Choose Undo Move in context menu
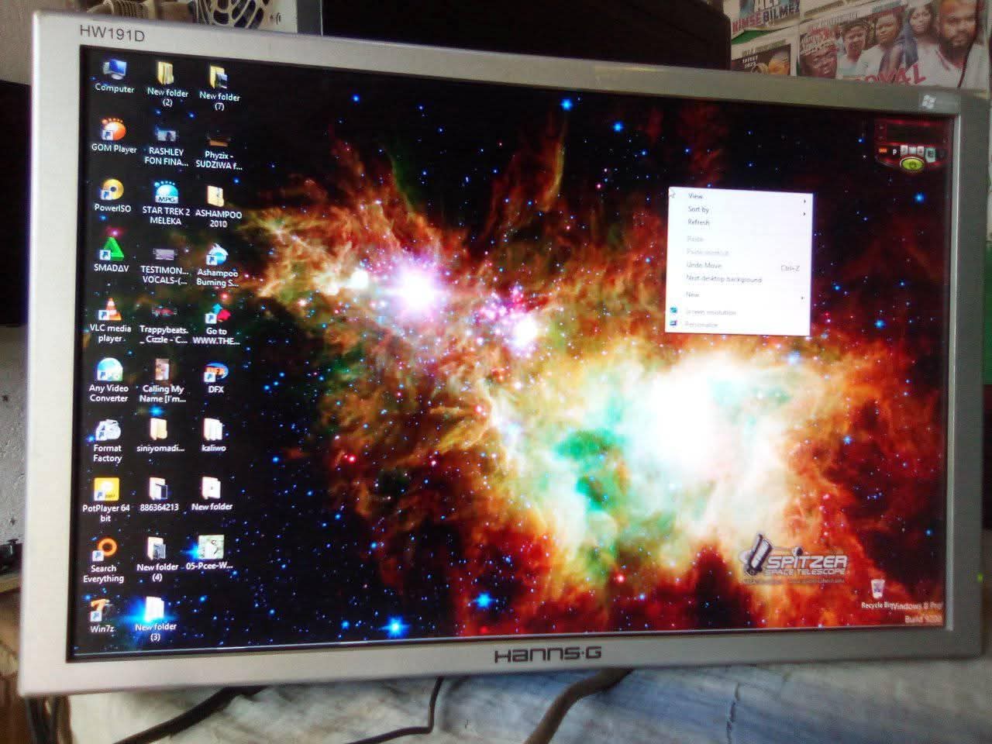 pos(737,267)
